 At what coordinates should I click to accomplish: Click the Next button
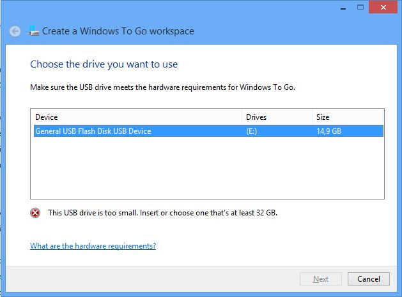pyautogui.click(x=321, y=279)
